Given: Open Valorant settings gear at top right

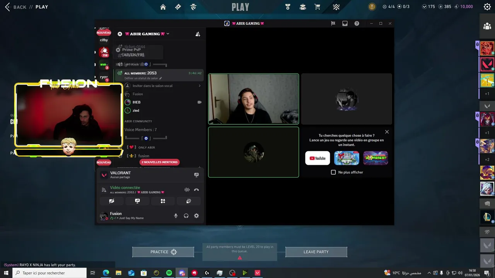Looking at the screenshot, I should pos(487,7).
